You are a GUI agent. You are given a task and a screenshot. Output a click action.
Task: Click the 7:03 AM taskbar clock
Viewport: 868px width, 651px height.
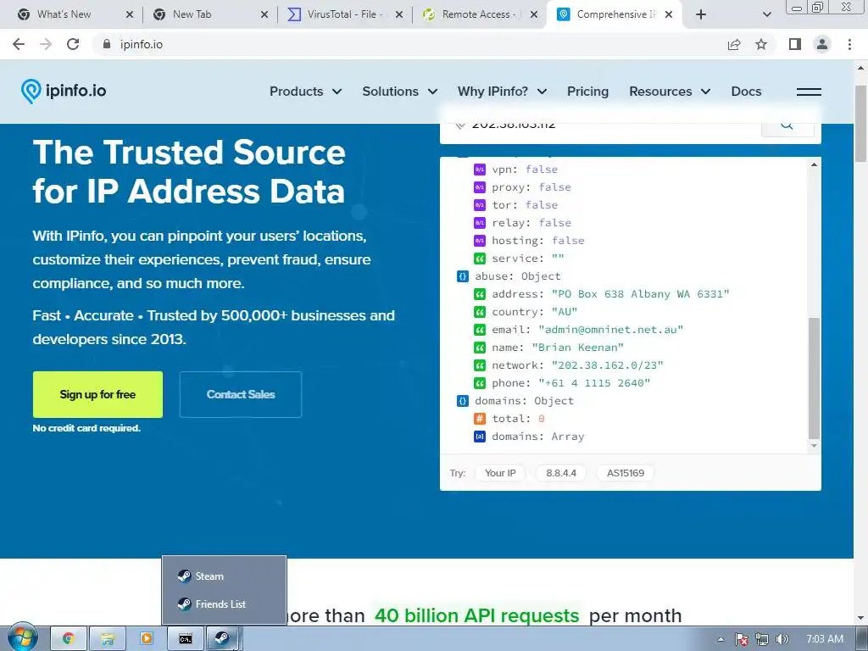(825, 639)
